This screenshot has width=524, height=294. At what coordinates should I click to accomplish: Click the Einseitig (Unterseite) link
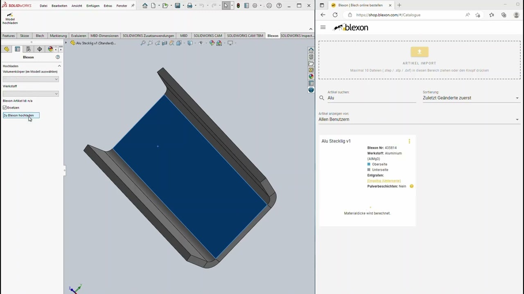384,181
